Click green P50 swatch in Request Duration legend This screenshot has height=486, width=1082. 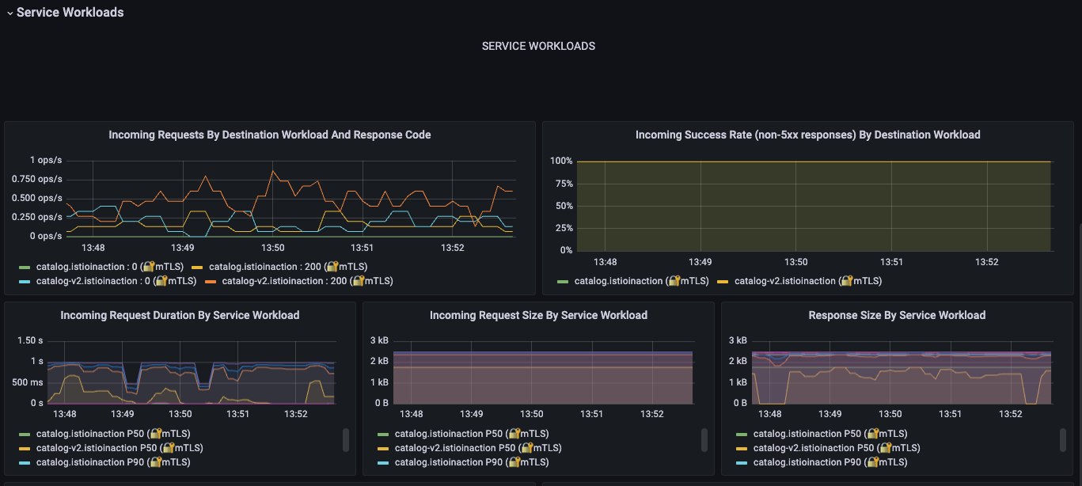[x=25, y=435]
